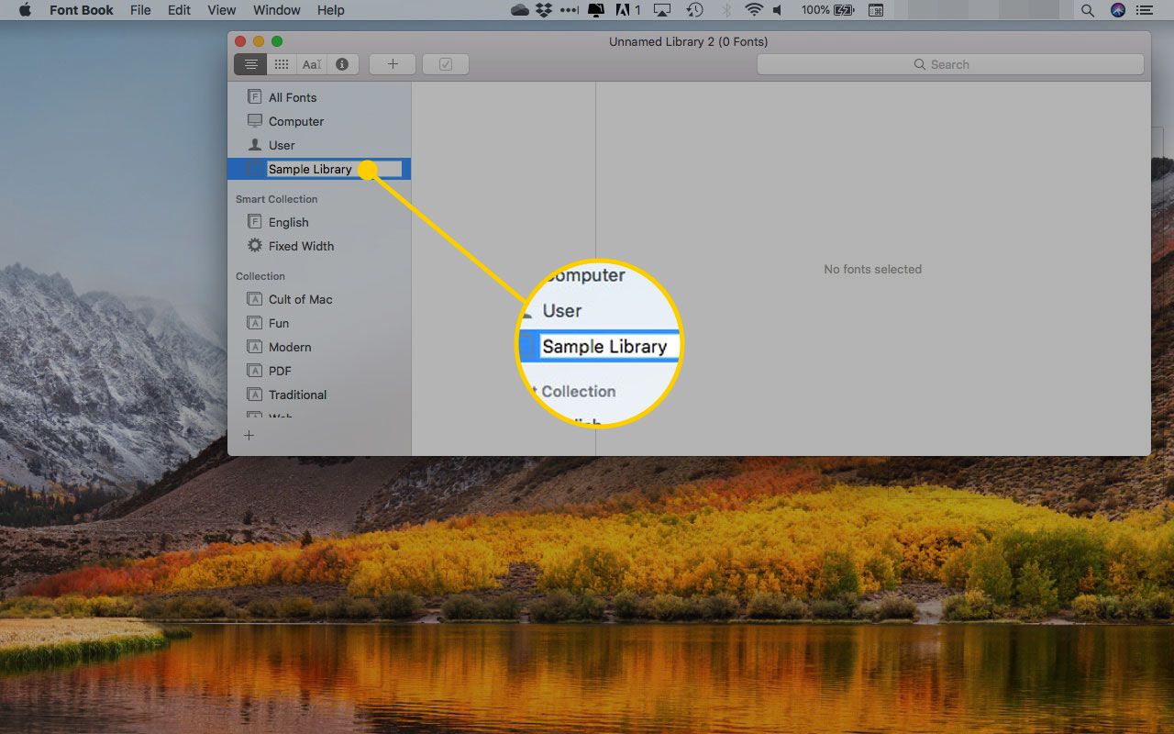Click the dots menu bar icon beside Dropbox
This screenshot has height=734, width=1174.
pos(570,10)
